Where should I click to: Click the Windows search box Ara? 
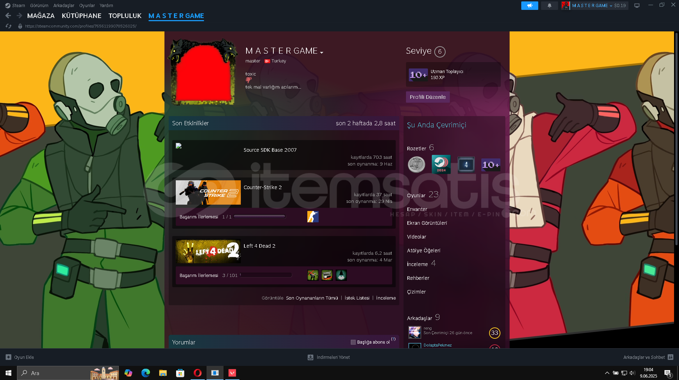(68, 373)
